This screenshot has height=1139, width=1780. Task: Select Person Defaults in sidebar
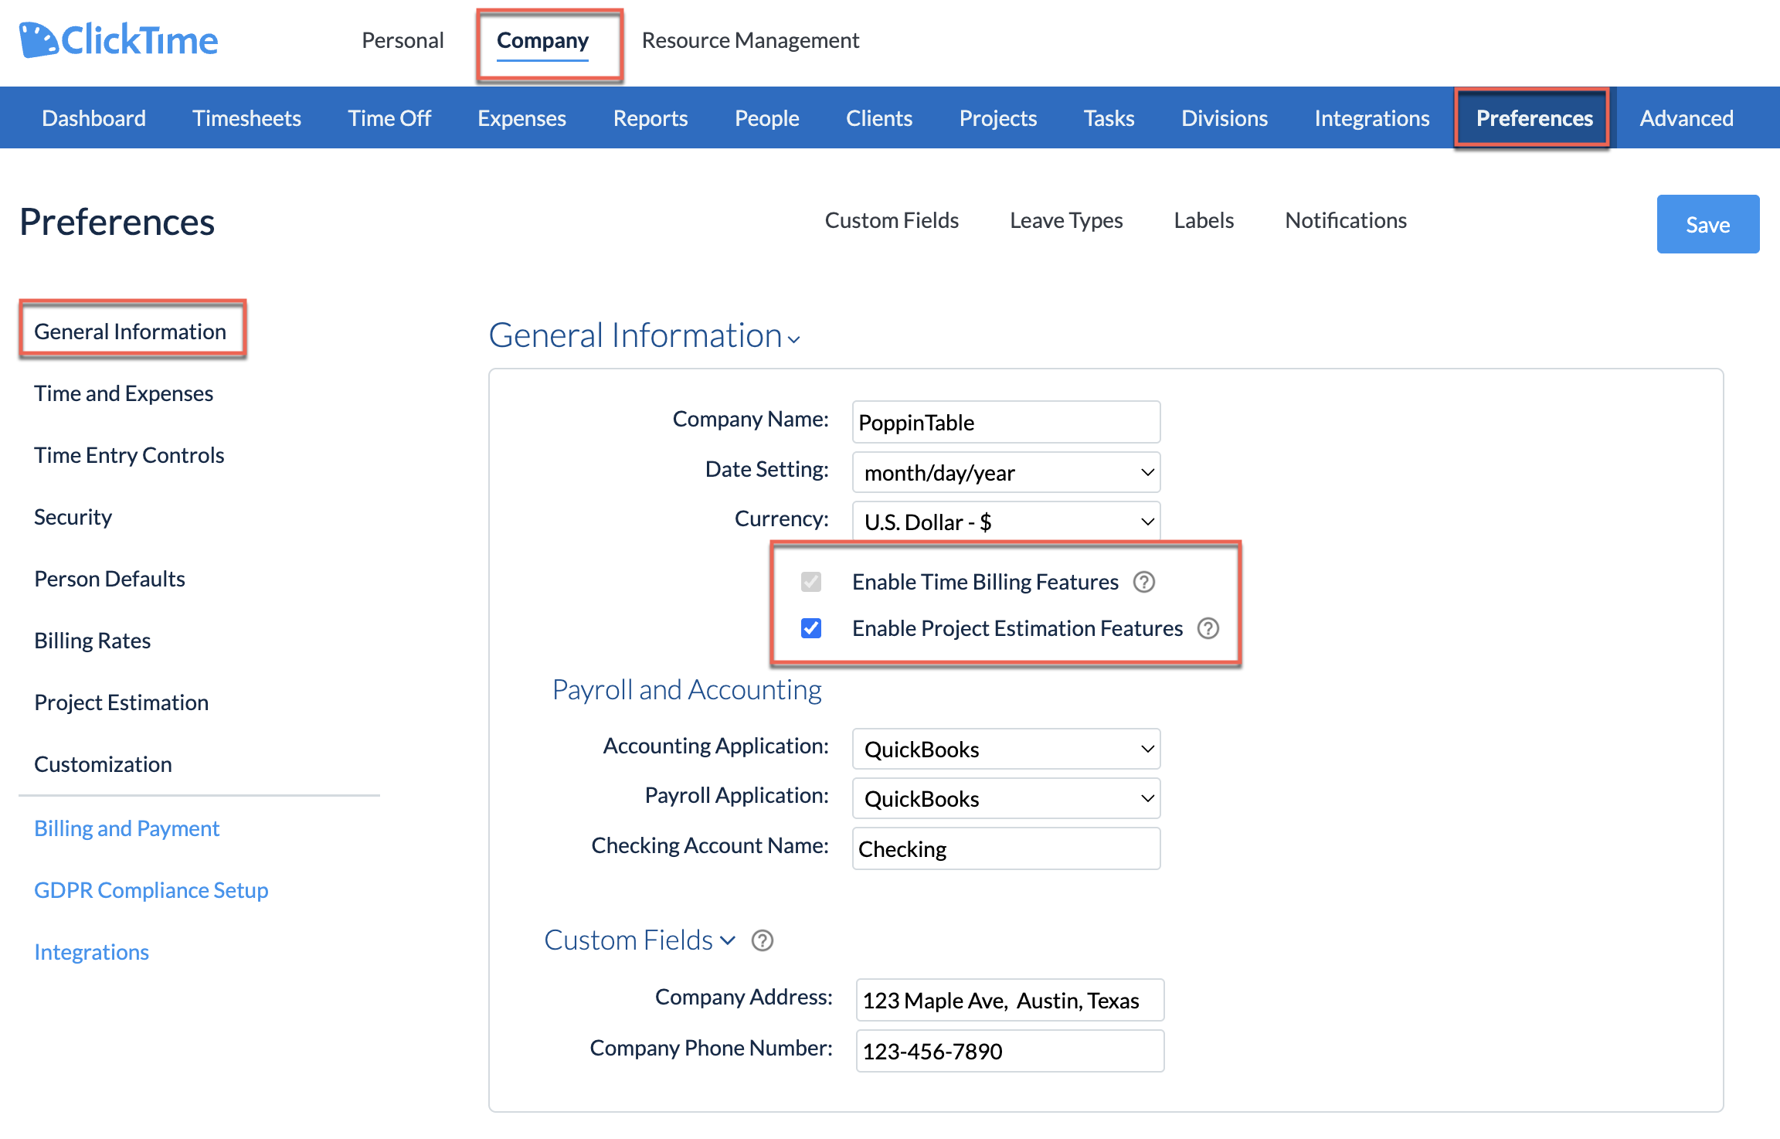[110, 579]
